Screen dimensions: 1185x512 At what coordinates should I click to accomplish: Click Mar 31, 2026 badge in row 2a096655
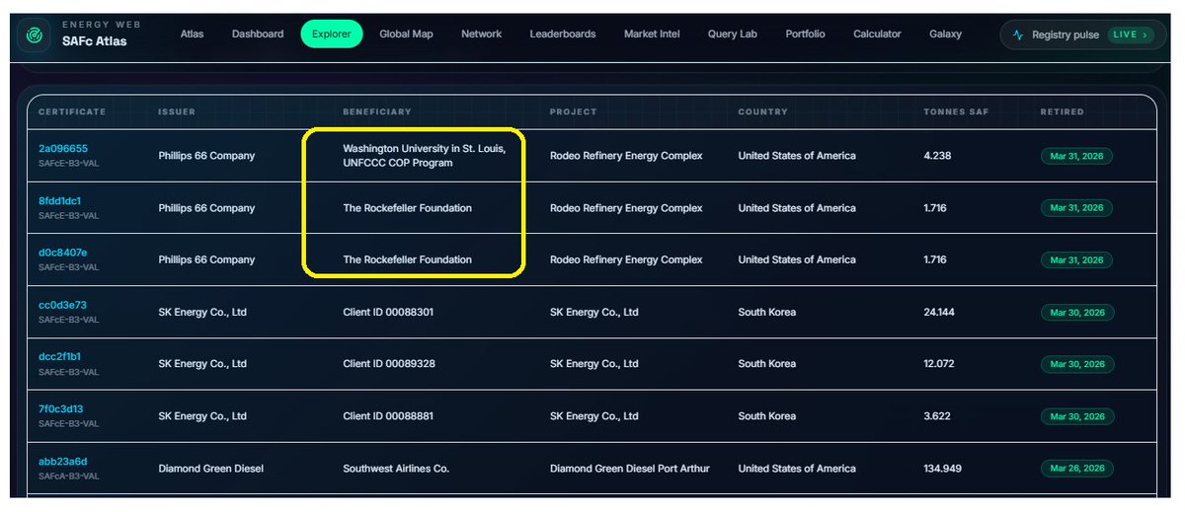tap(1076, 156)
